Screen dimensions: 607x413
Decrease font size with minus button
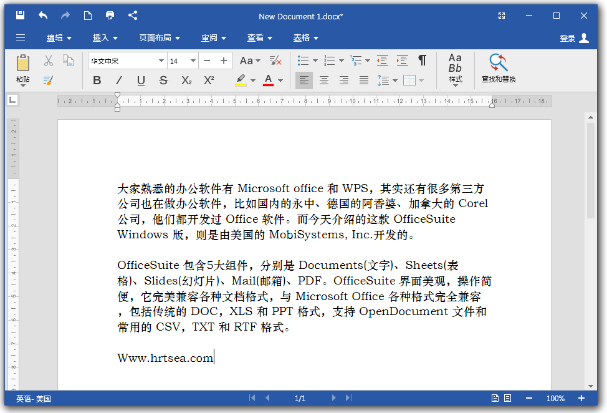coord(207,61)
